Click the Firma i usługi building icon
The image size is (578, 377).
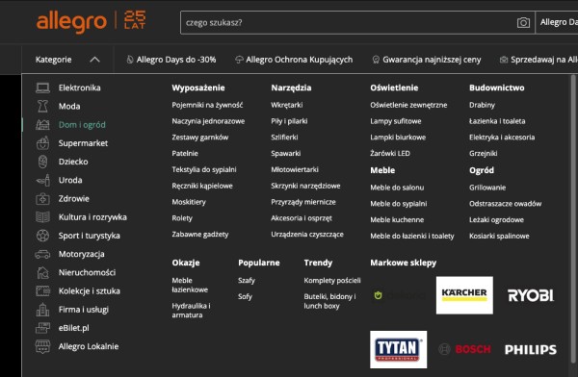point(42,310)
